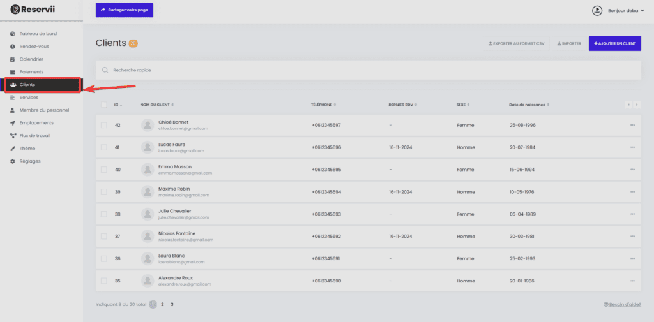Open the Tableau de bord sidebar icon
The image size is (654, 322).
pos(13,34)
